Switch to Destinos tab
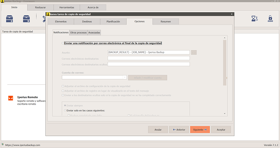 point(87,22)
